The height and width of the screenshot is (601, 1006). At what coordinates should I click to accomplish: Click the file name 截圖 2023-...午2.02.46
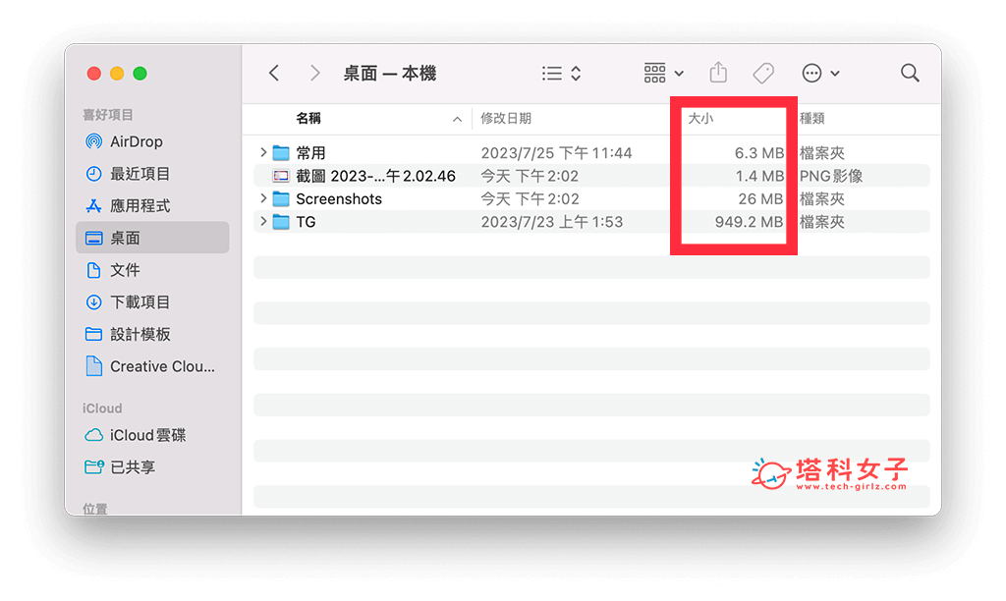click(x=375, y=176)
